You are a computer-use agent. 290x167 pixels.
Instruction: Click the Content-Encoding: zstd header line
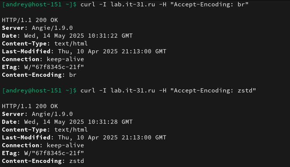43,161
